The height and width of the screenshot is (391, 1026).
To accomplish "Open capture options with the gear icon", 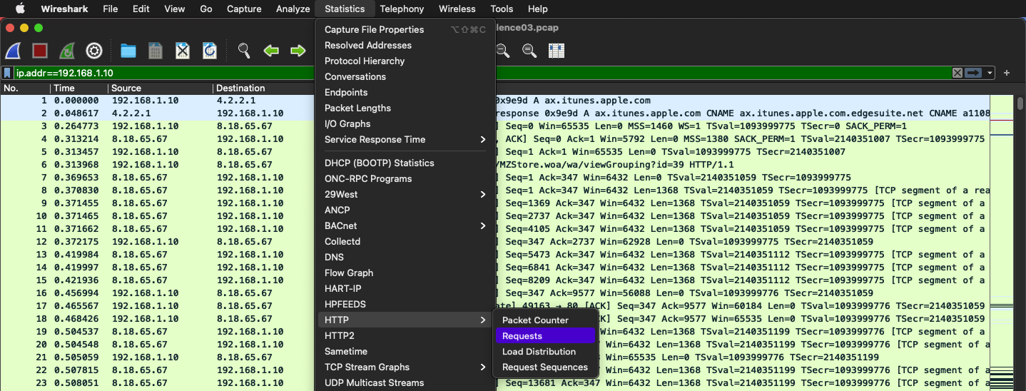I will pos(94,51).
